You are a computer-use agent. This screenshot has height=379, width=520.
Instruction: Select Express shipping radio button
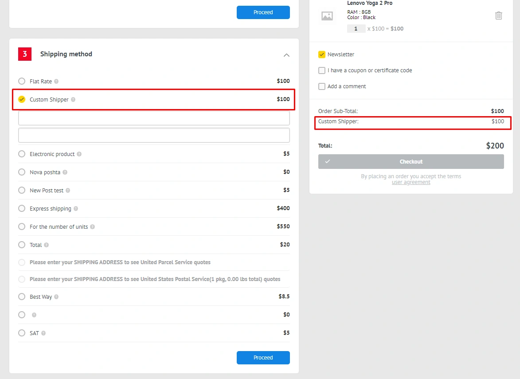click(22, 208)
